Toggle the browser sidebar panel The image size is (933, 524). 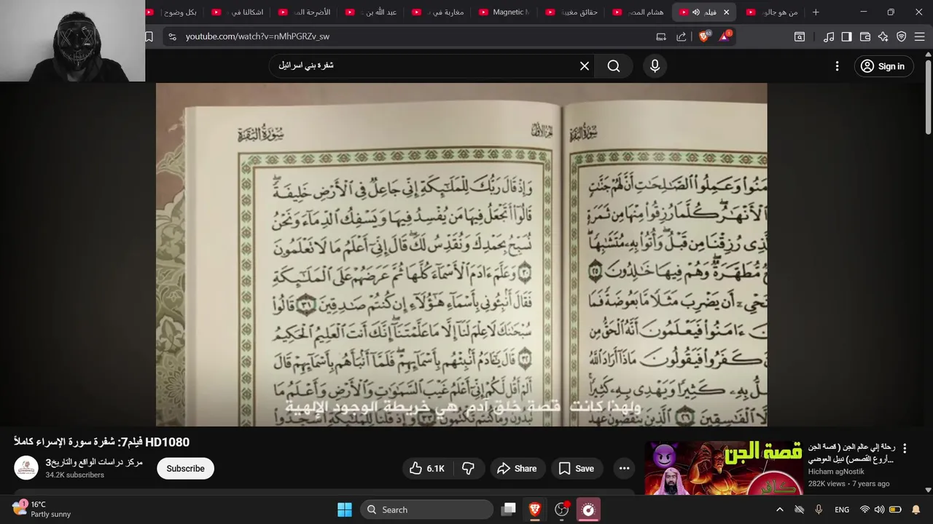847,36
